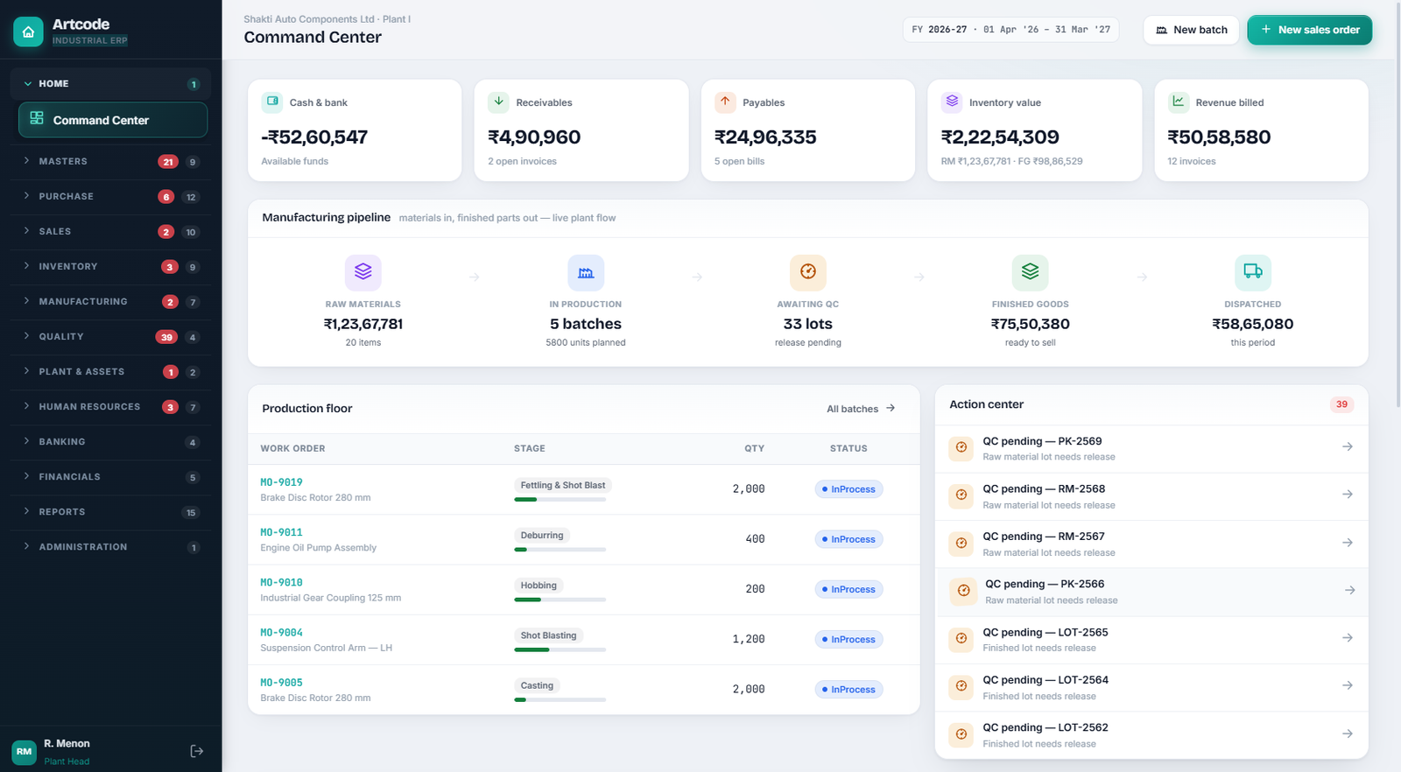Click the Inventory value layers icon
1401x772 pixels.
click(952, 102)
